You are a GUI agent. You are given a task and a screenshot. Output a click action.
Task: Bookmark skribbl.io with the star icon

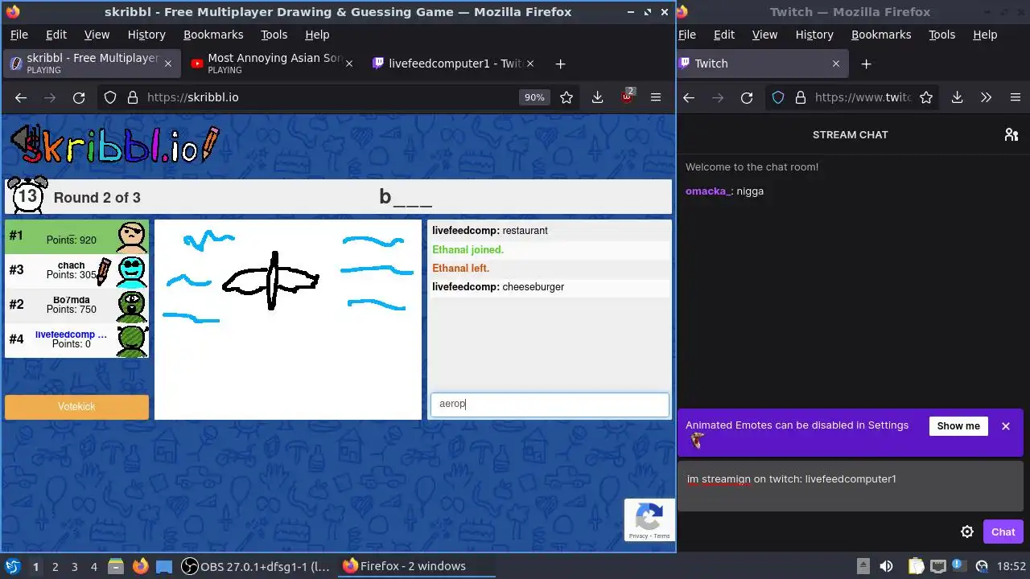(x=566, y=97)
